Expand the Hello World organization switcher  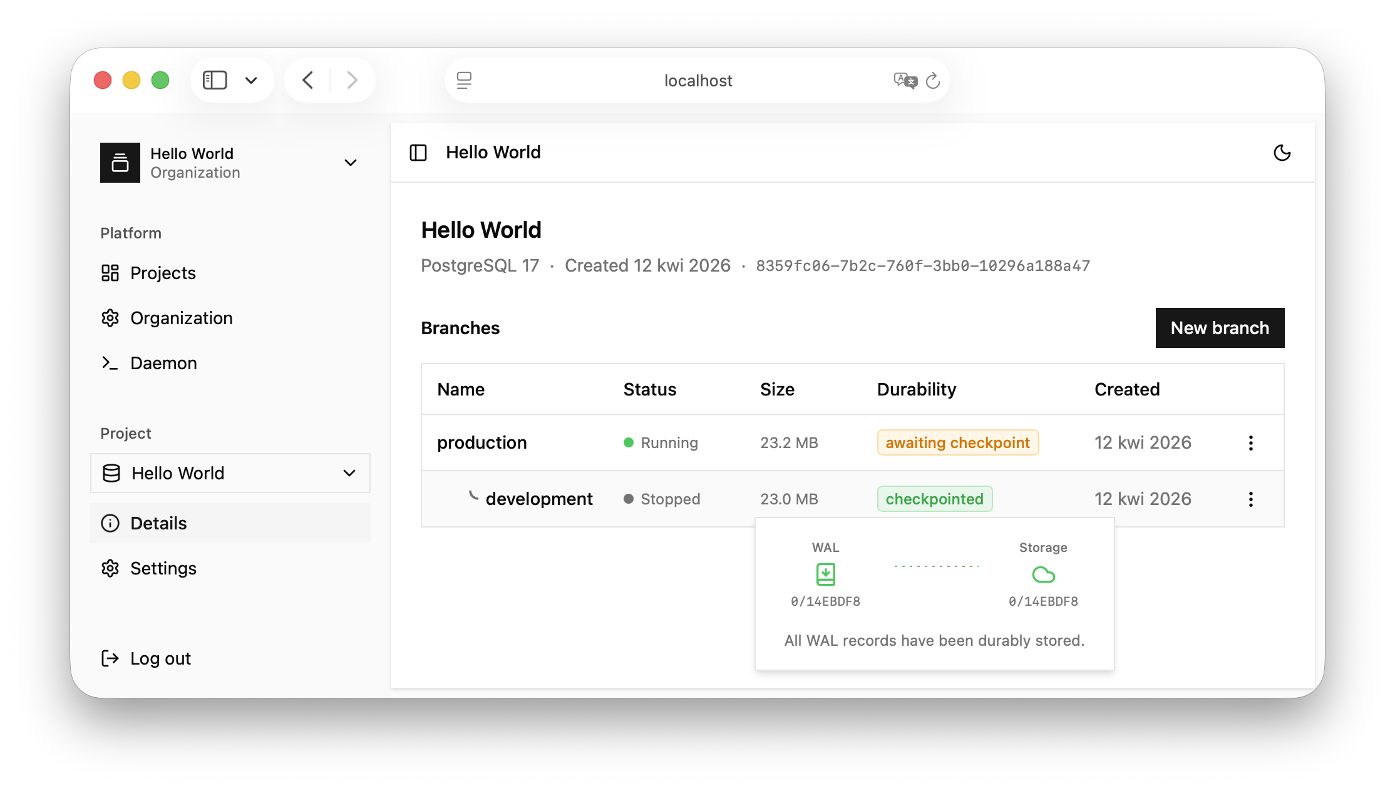coord(230,163)
